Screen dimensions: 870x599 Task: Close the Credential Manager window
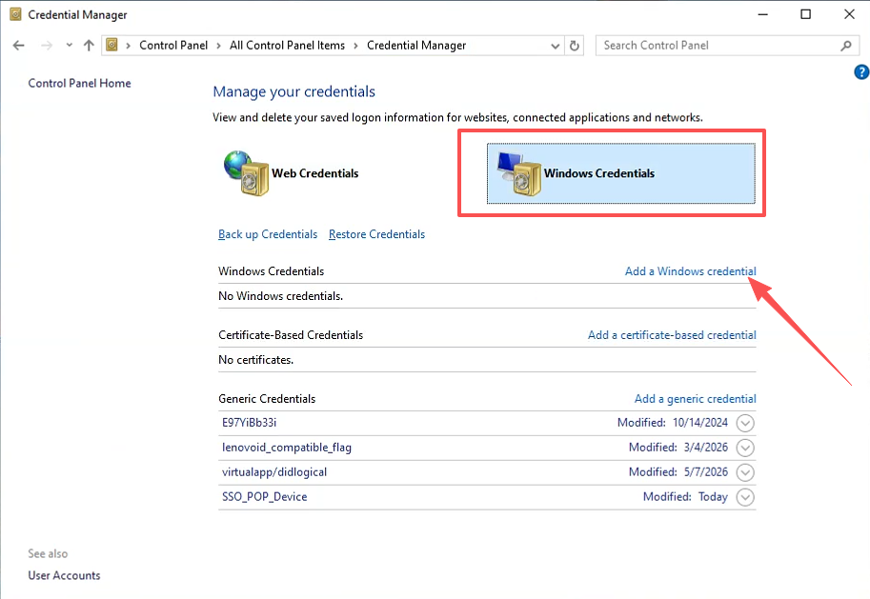(x=849, y=14)
